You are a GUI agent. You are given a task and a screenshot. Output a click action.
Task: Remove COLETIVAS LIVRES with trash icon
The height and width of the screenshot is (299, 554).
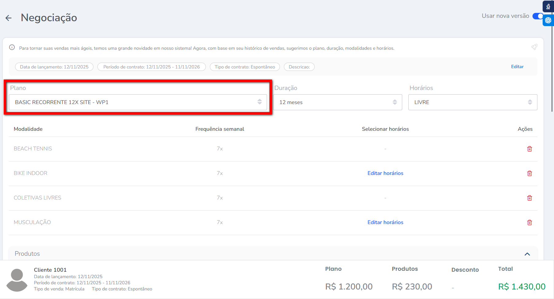pyautogui.click(x=529, y=198)
